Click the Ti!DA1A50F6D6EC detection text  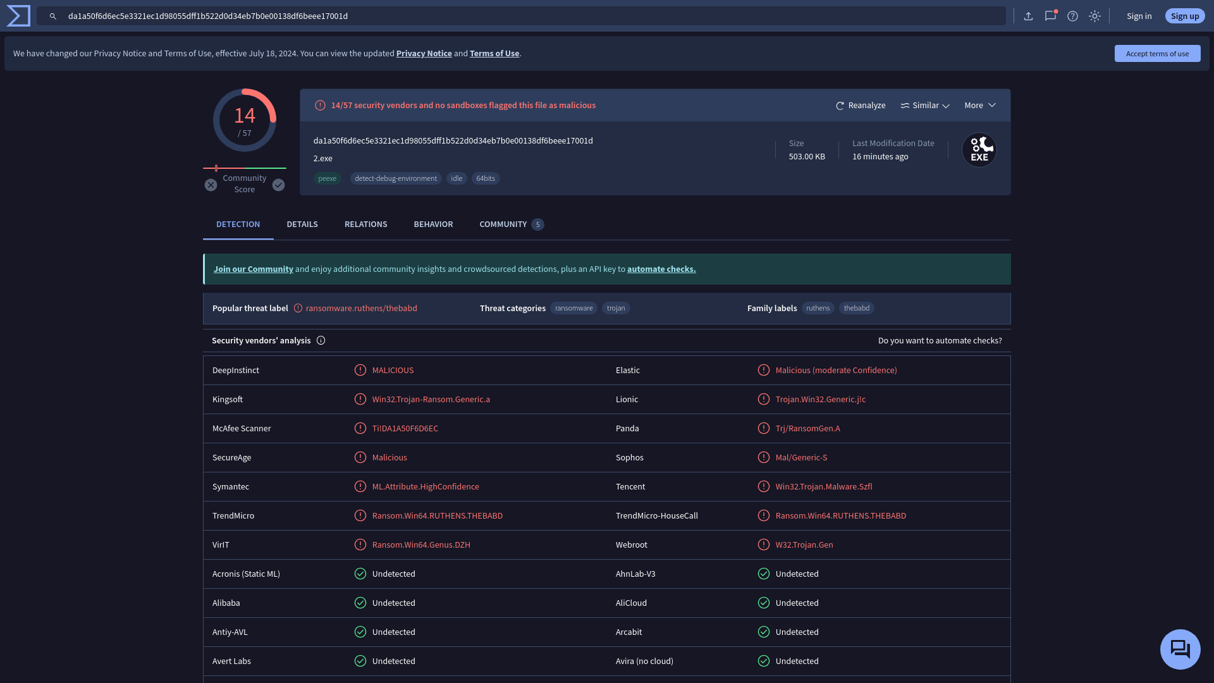tap(405, 429)
